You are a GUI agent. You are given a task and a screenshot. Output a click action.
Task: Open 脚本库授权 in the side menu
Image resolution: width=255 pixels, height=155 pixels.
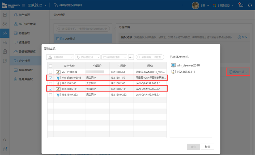point(25,70)
